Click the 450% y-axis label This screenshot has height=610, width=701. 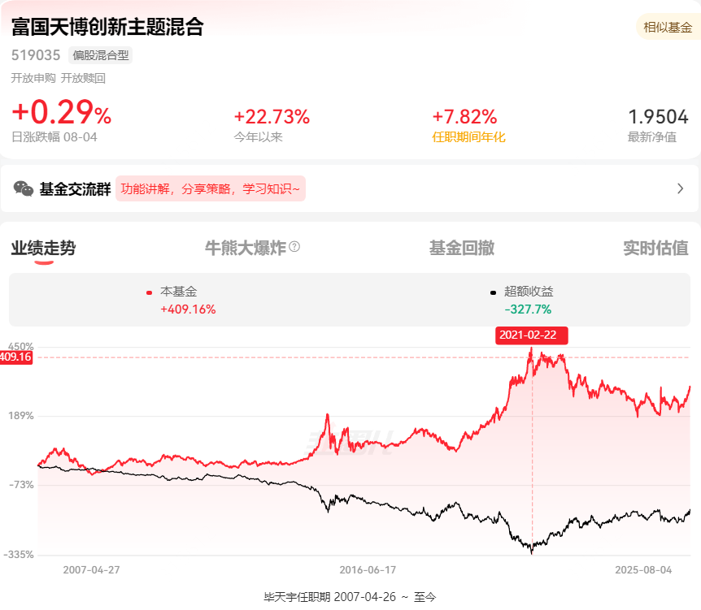20,347
